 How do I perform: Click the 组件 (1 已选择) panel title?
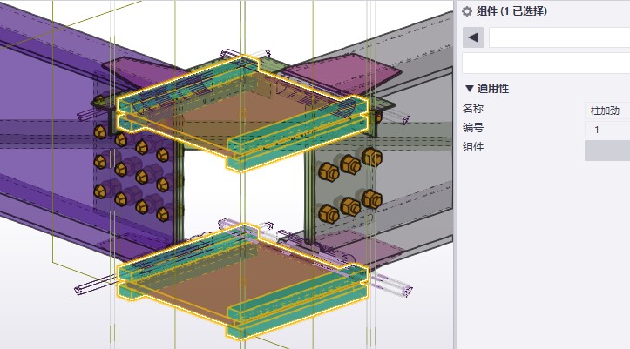[x=511, y=11]
